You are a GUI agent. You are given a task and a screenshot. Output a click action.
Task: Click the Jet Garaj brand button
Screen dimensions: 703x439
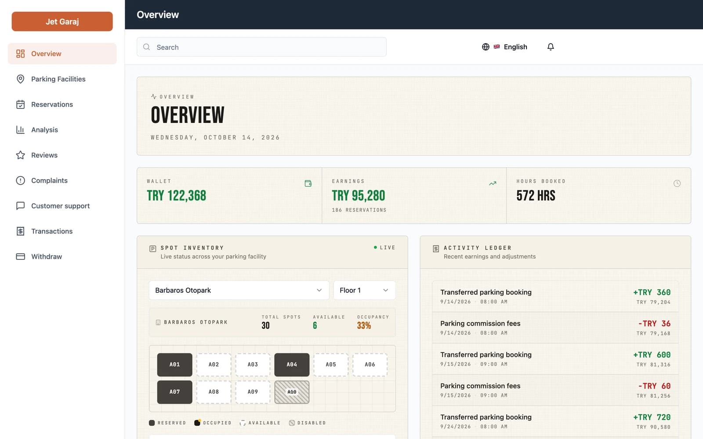point(62,22)
